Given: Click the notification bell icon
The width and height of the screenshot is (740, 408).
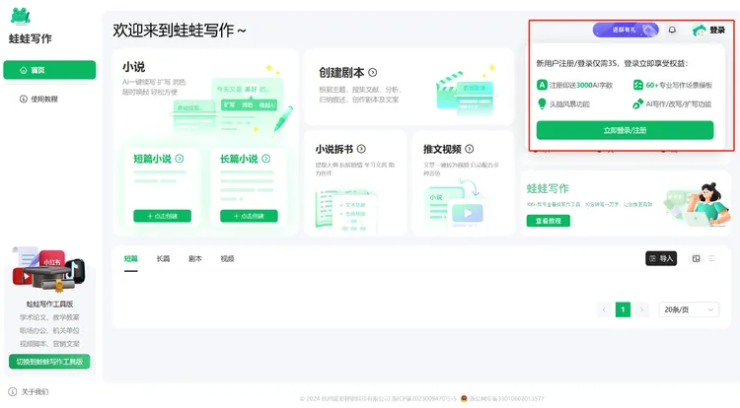Looking at the screenshot, I should click(x=673, y=31).
